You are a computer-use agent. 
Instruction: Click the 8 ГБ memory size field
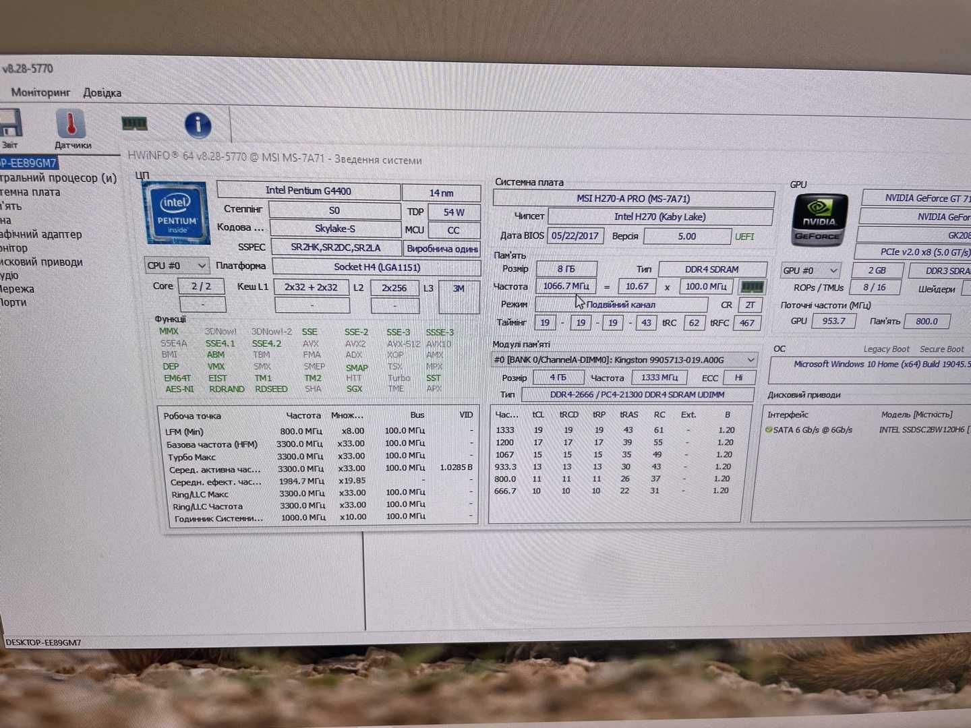coord(566,268)
